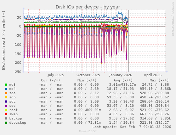Image resolution: width=176 pixels, height=135 pixels.
Task: Click the dbbackup dark green legend swatch
Action: click(x=6, y=123)
